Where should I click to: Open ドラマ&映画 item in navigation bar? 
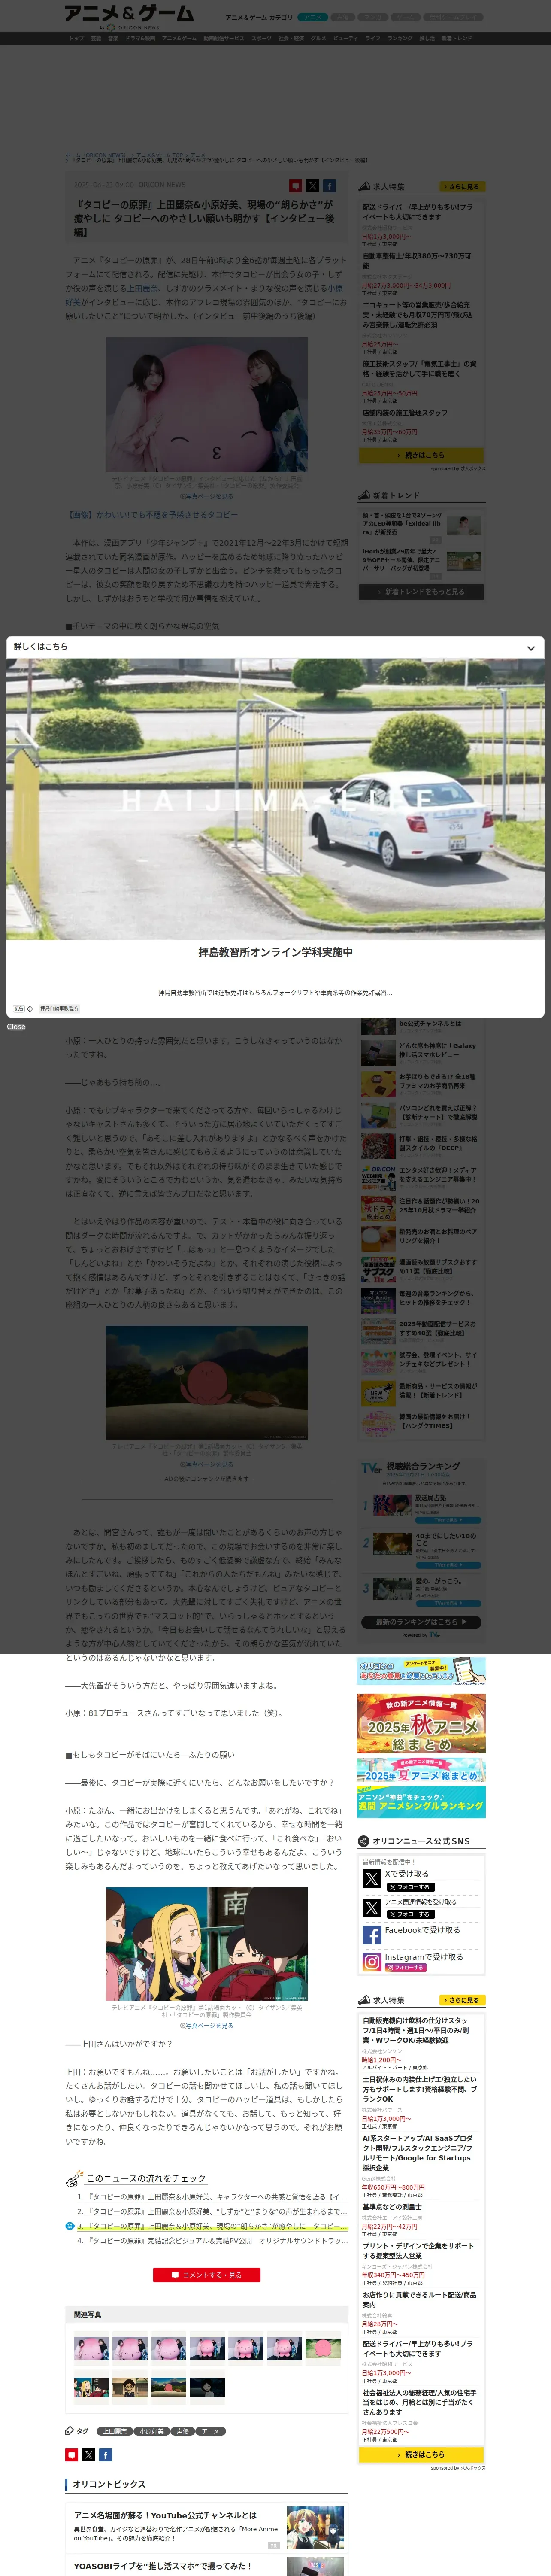140,38
